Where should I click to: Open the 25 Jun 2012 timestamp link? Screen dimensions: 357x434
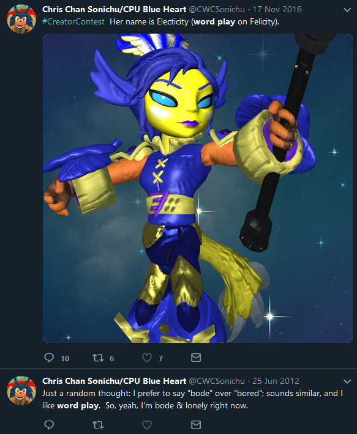pyautogui.click(x=276, y=381)
